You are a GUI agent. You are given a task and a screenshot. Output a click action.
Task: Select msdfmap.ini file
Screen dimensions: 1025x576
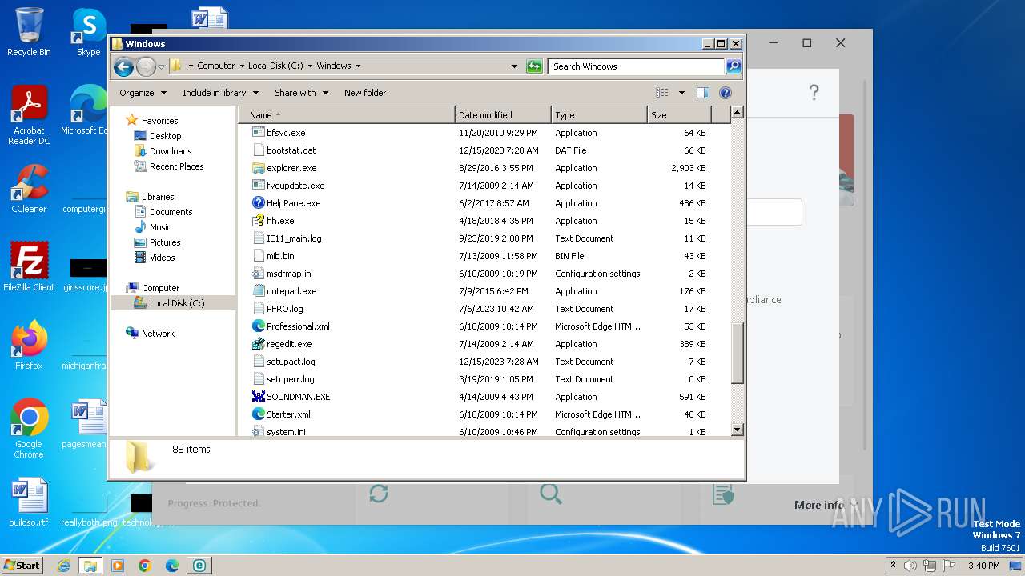289,274
